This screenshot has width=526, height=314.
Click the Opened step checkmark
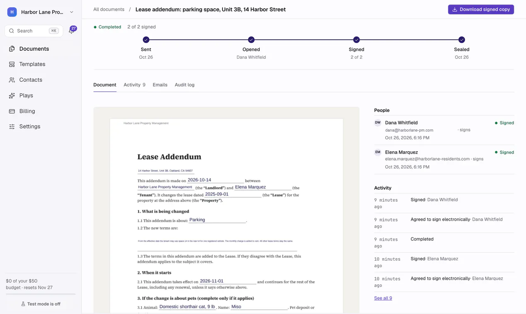(x=251, y=40)
